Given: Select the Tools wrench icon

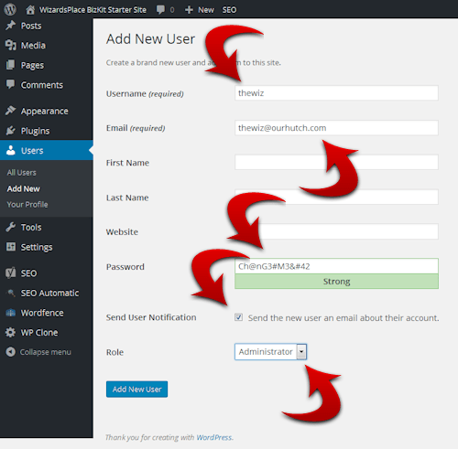Looking at the screenshot, I should click(x=10, y=227).
